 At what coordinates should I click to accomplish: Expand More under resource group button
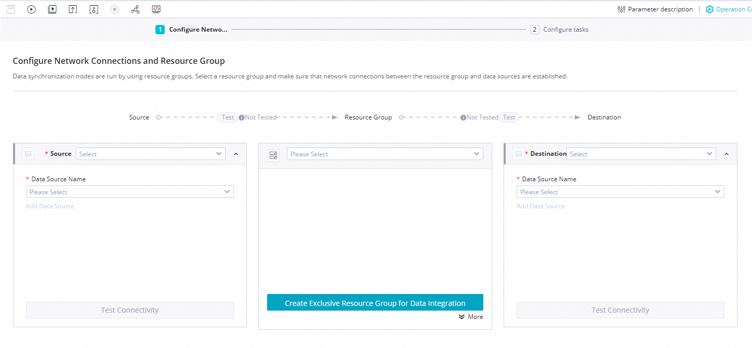[471, 317]
